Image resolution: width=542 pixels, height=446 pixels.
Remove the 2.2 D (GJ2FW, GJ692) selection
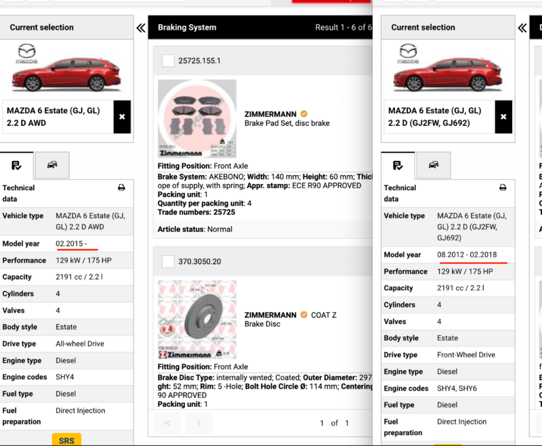point(503,116)
